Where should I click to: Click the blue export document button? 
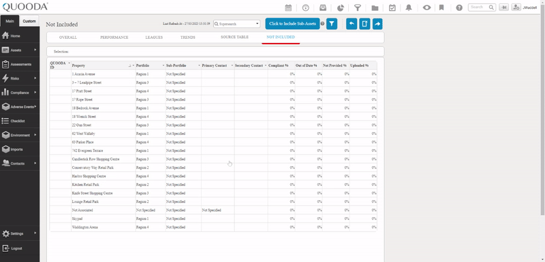click(x=364, y=24)
